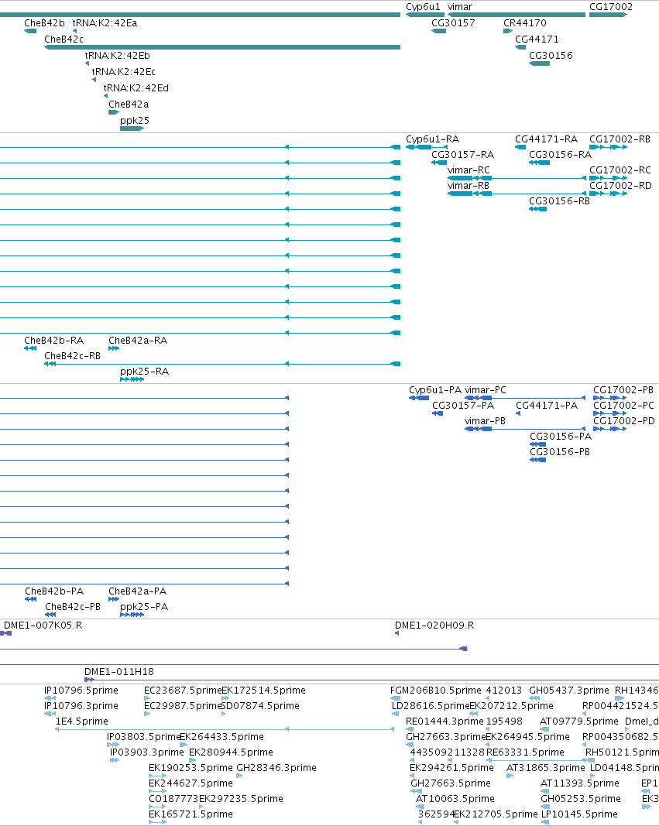Screen dimensions: 659x826
Task: Select the Cyp6u1-RA transcript label
Action: (x=432, y=139)
